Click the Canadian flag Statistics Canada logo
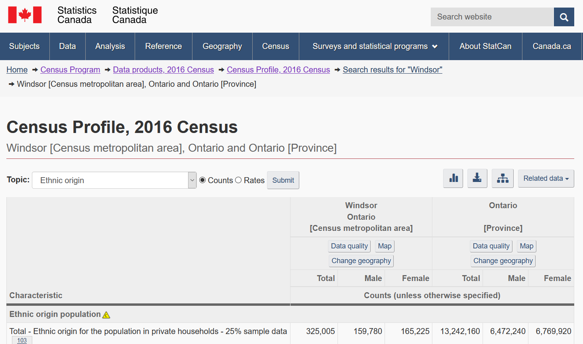583x344 pixels. pos(25,14)
